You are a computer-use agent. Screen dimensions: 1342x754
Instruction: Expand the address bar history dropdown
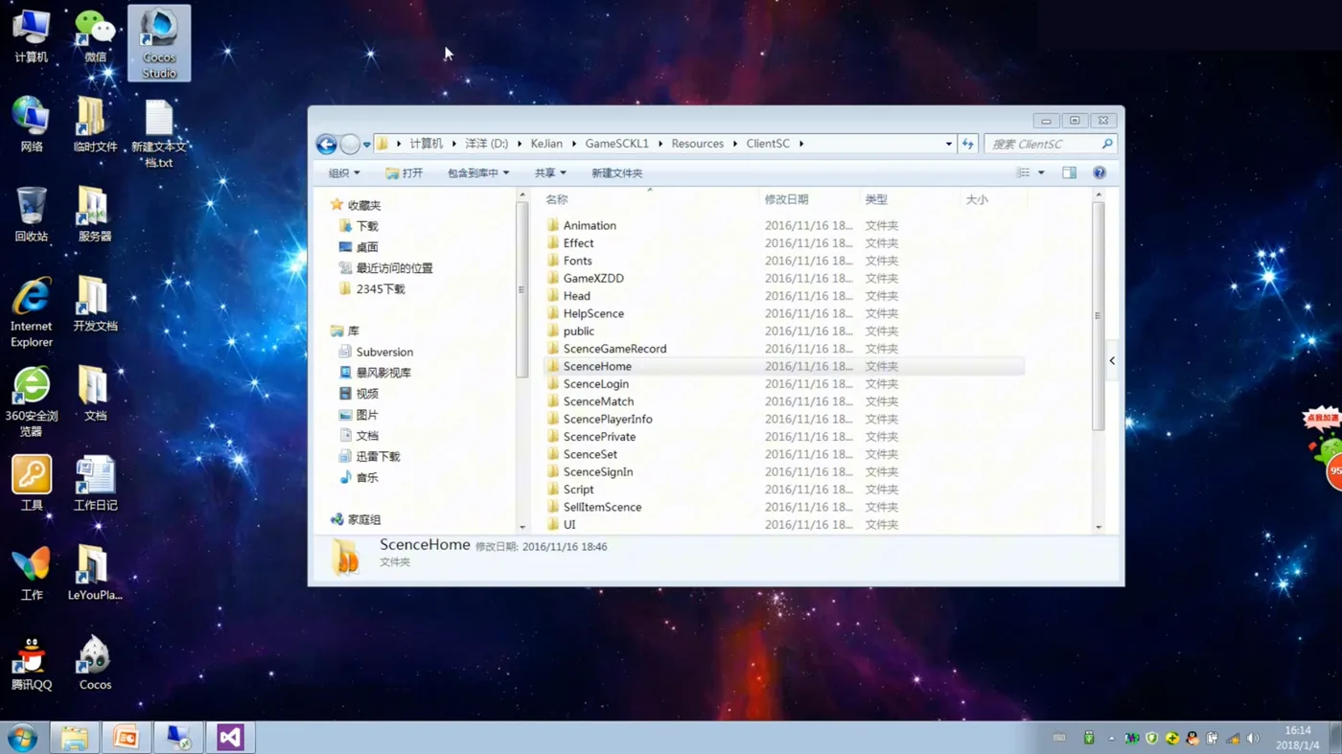pyautogui.click(x=948, y=144)
